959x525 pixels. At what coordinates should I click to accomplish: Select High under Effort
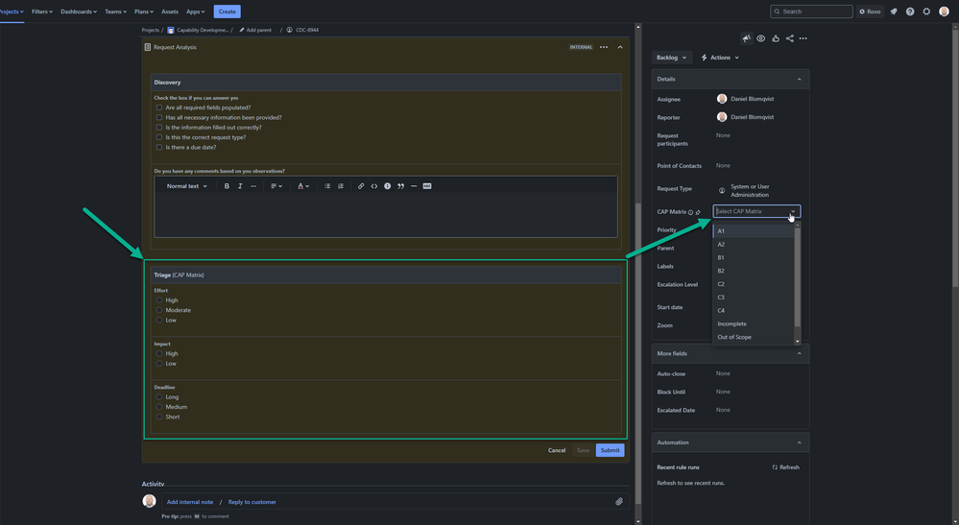pos(159,300)
